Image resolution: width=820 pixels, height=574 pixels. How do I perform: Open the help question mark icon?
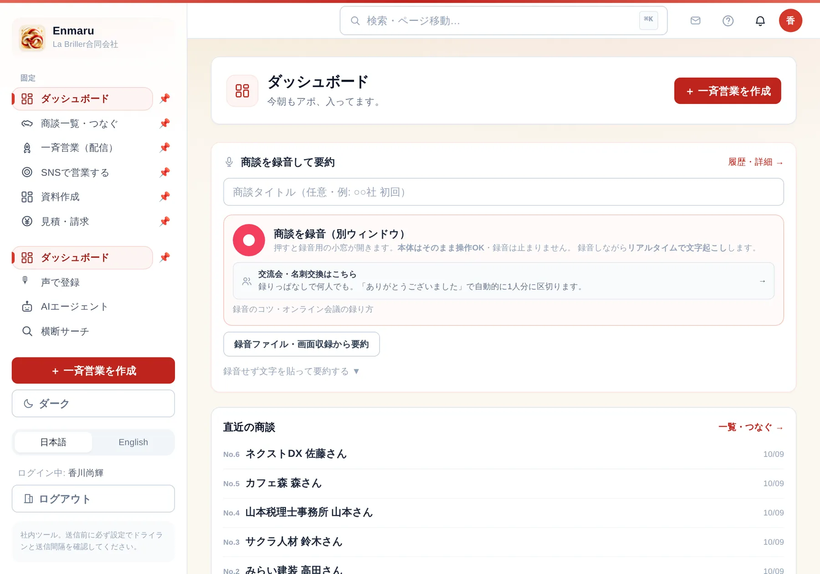tap(728, 20)
